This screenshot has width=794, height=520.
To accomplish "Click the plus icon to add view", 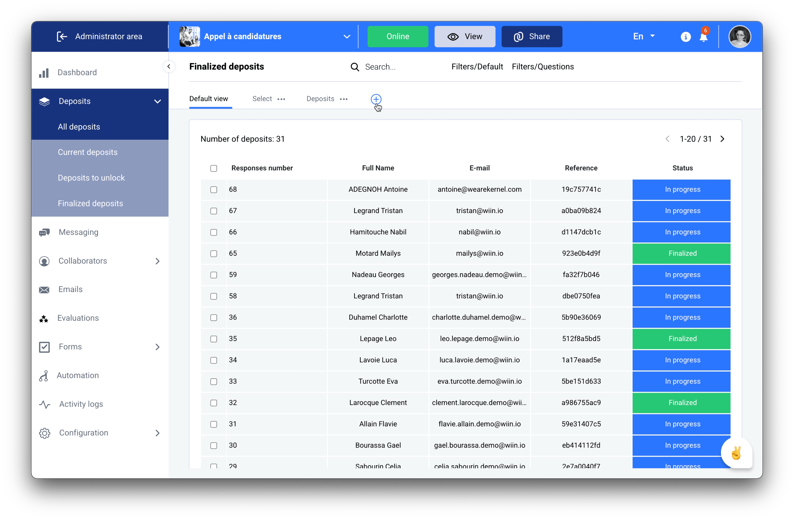I will click(376, 99).
